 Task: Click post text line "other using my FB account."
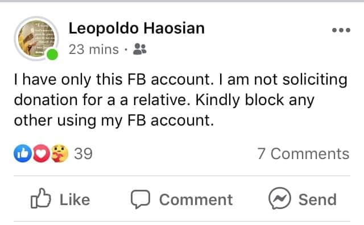tap(114, 121)
